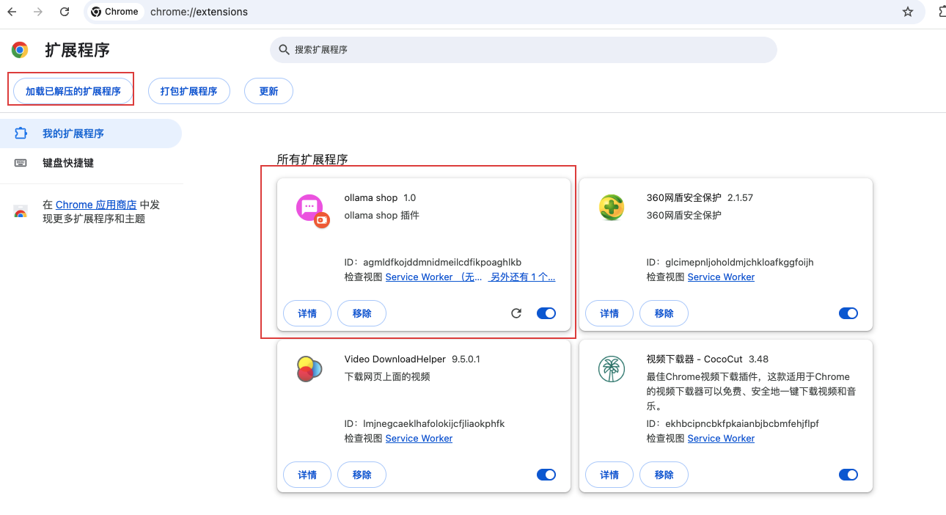
Task: Open Video DownloadHelper Service Worker link
Action: point(419,439)
